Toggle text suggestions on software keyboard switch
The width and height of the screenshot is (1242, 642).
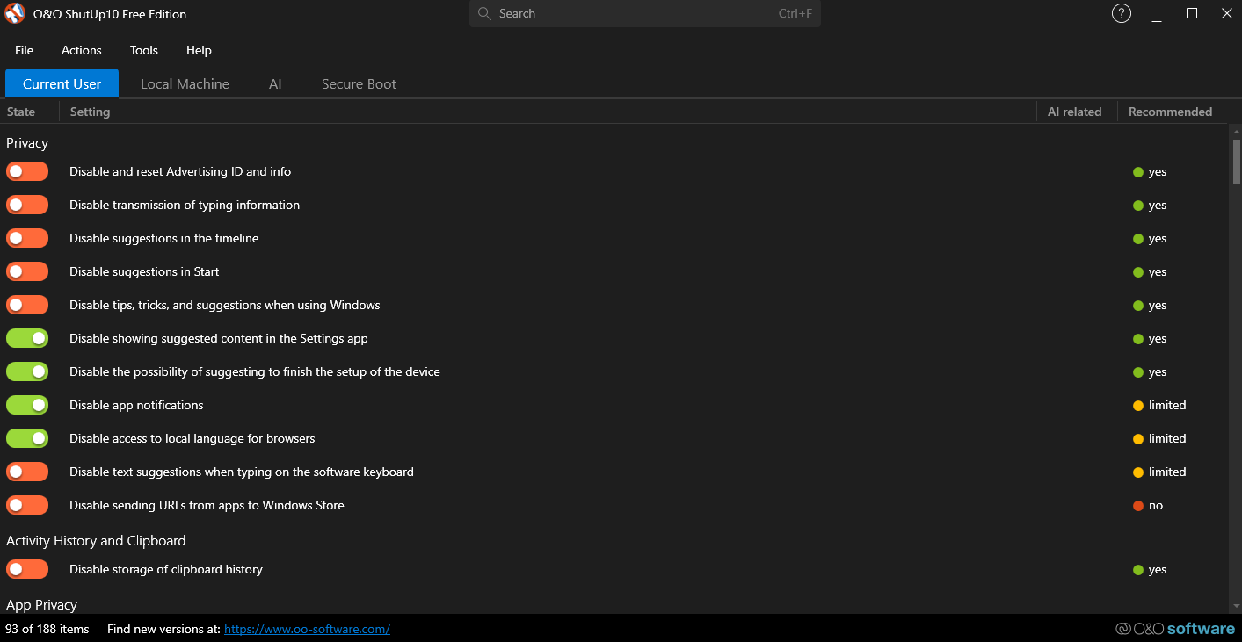click(27, 472)
